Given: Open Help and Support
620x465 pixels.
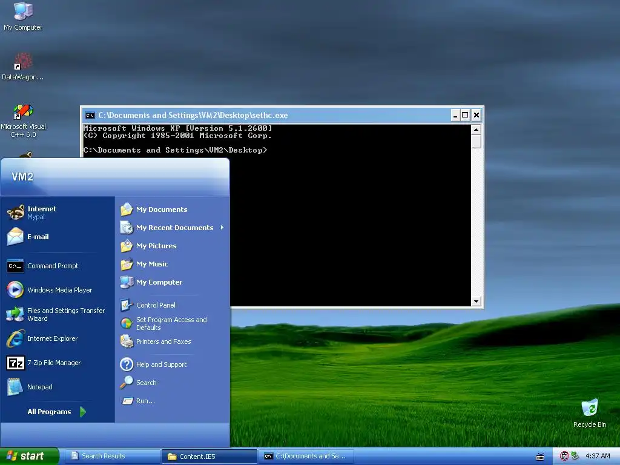Looking at the screenshot, I should coord(173,364).
